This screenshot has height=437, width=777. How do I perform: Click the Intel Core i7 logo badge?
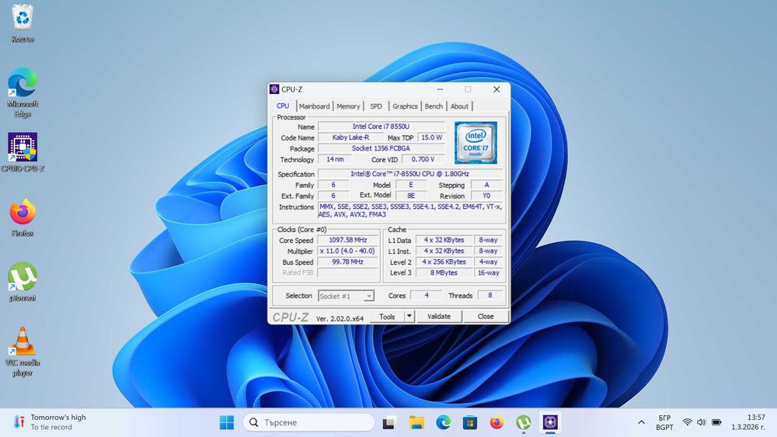pyautogui.click(x=476, y=141)
